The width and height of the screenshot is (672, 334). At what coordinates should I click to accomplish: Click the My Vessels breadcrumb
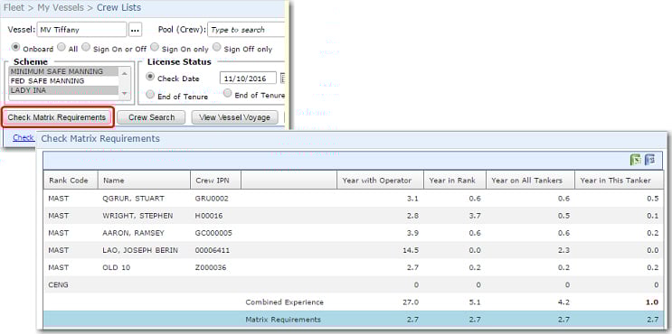tap(61, 8)
